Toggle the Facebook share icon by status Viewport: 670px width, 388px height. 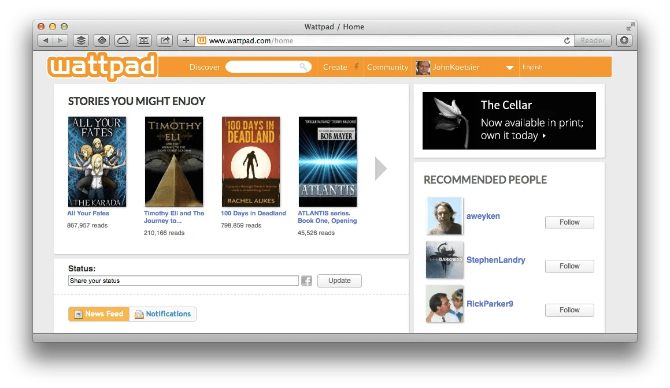(306, 281)
